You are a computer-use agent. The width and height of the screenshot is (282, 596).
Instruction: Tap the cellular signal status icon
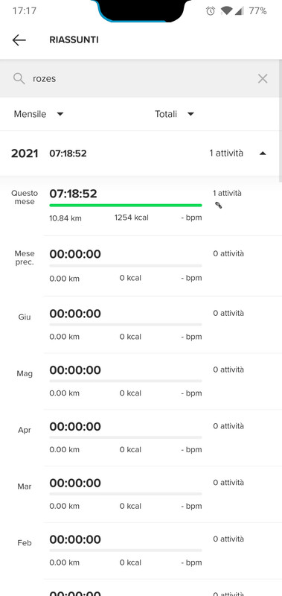pyautogui.click(x=239, y=11)
